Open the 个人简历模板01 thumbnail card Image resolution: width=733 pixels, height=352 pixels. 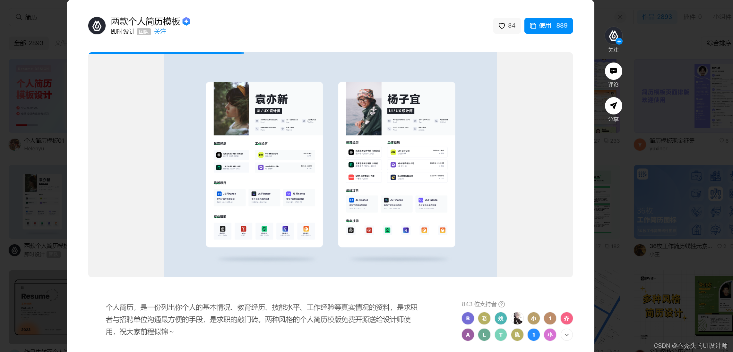pyautogui.click(x=38, y=96)
